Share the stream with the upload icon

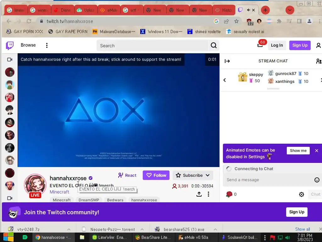[199, 194]
